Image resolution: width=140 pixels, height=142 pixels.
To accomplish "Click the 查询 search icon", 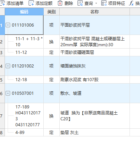I will click(x=80, y=3).
